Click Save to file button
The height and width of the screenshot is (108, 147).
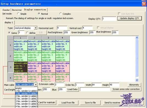tap(90, 103)
